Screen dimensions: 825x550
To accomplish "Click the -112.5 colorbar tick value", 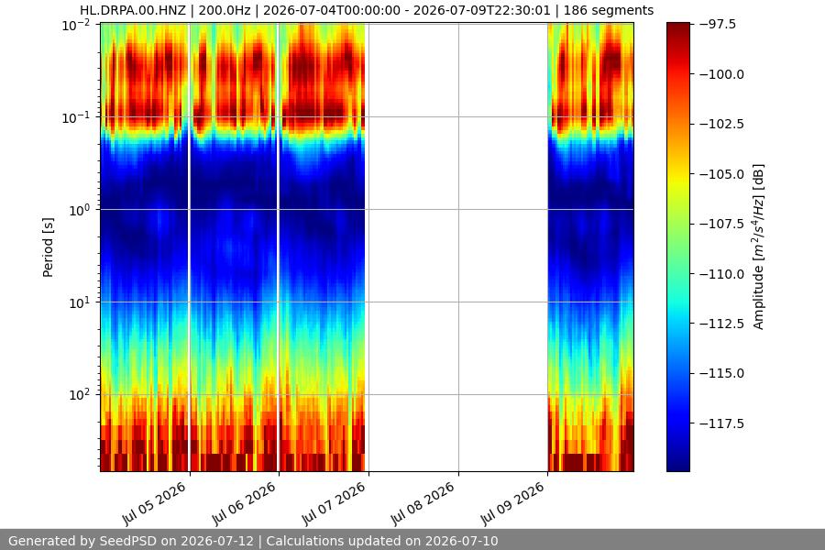I will pos(722,324).
